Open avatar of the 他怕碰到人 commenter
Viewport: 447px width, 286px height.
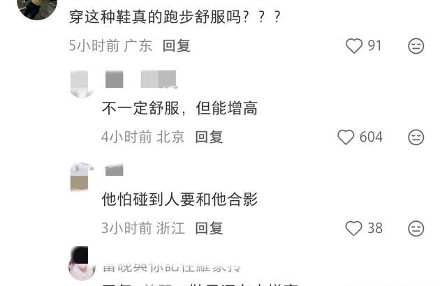coord(82,176)
